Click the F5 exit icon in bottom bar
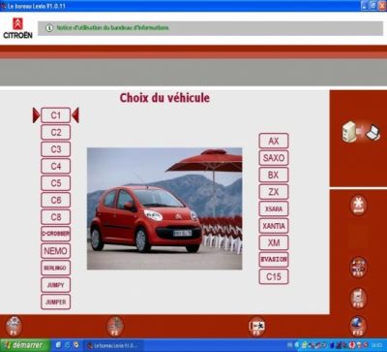Viewport: 387px width, 352px height. click(x=256, y=326)
